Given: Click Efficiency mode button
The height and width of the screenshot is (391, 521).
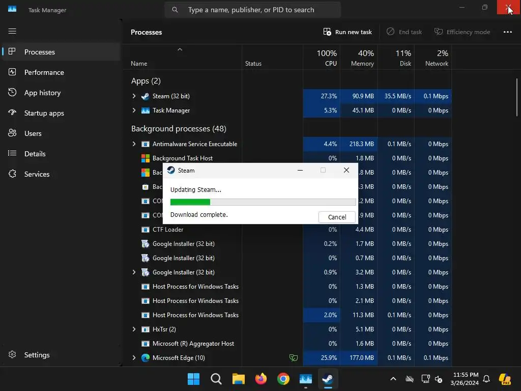Looking at the screenshot, I should coord(462,32).
